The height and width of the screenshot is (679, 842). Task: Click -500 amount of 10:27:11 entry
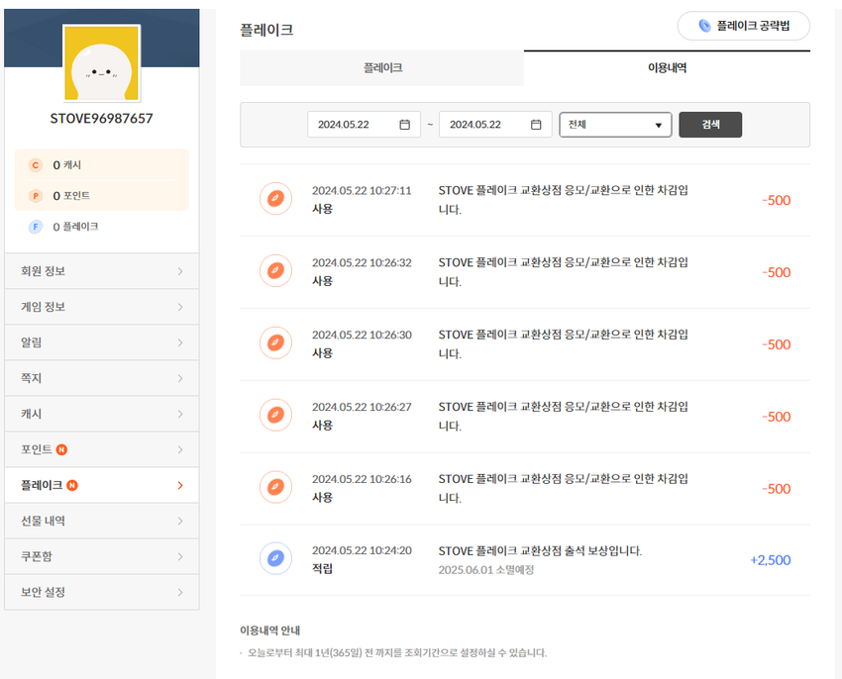coord(776,200)
